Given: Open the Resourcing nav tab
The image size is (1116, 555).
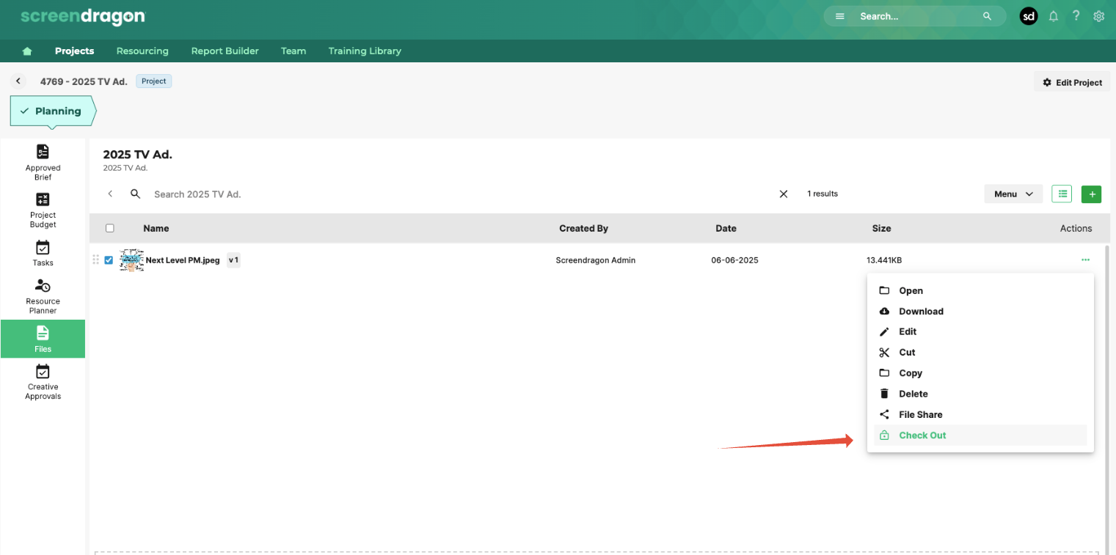Looking at the screenshot, I should pyautogui.click(x=142, y=51).
